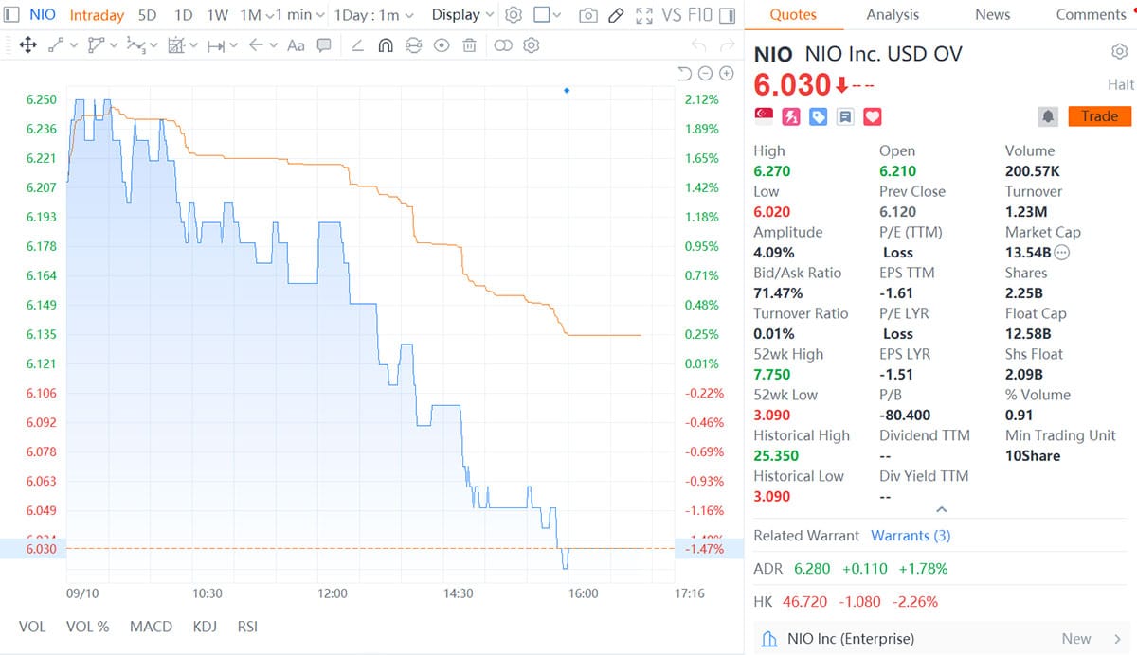The width and height of the screenshot is (1137, 655).
Task: Click the orange Trade button
Action: point(1099,116)
